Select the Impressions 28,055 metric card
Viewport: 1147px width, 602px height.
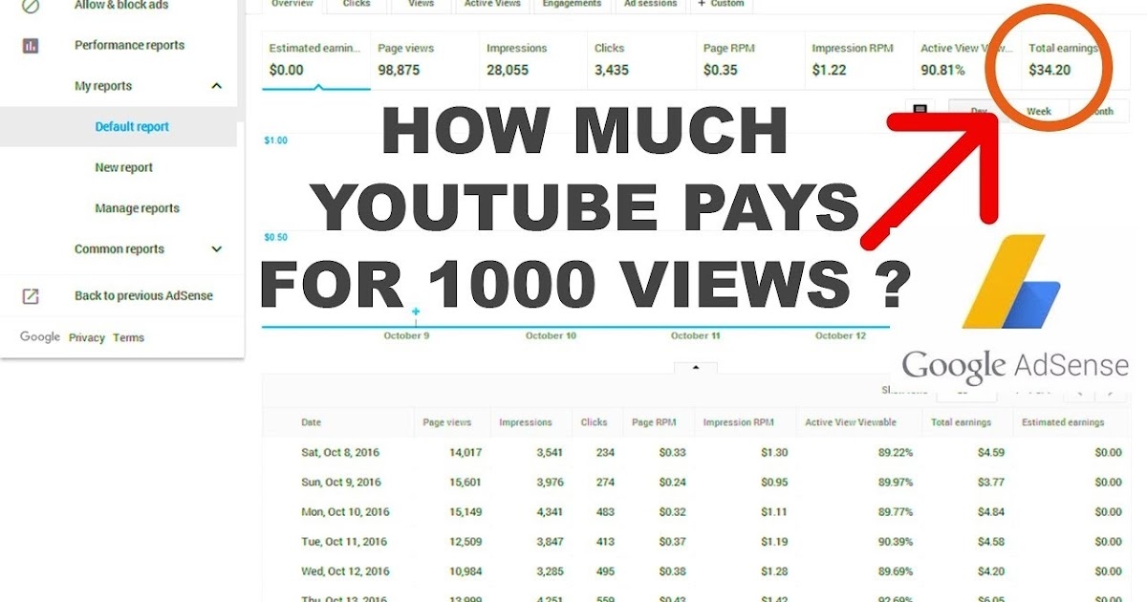[x=532, y=59]
